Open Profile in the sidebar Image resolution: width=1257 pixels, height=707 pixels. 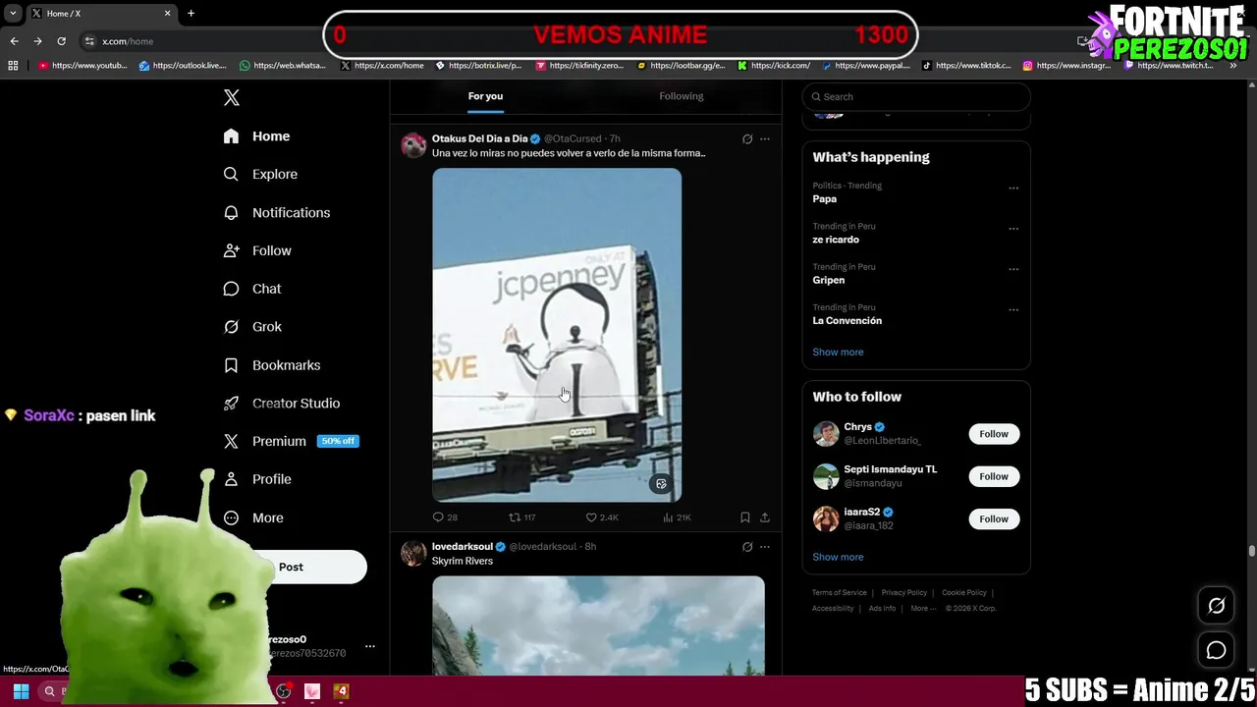tap(257, 479)
